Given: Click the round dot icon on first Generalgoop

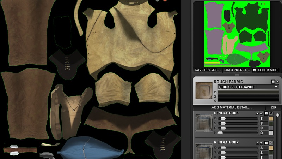Looking at the screenshot, I should click(262, 113).
